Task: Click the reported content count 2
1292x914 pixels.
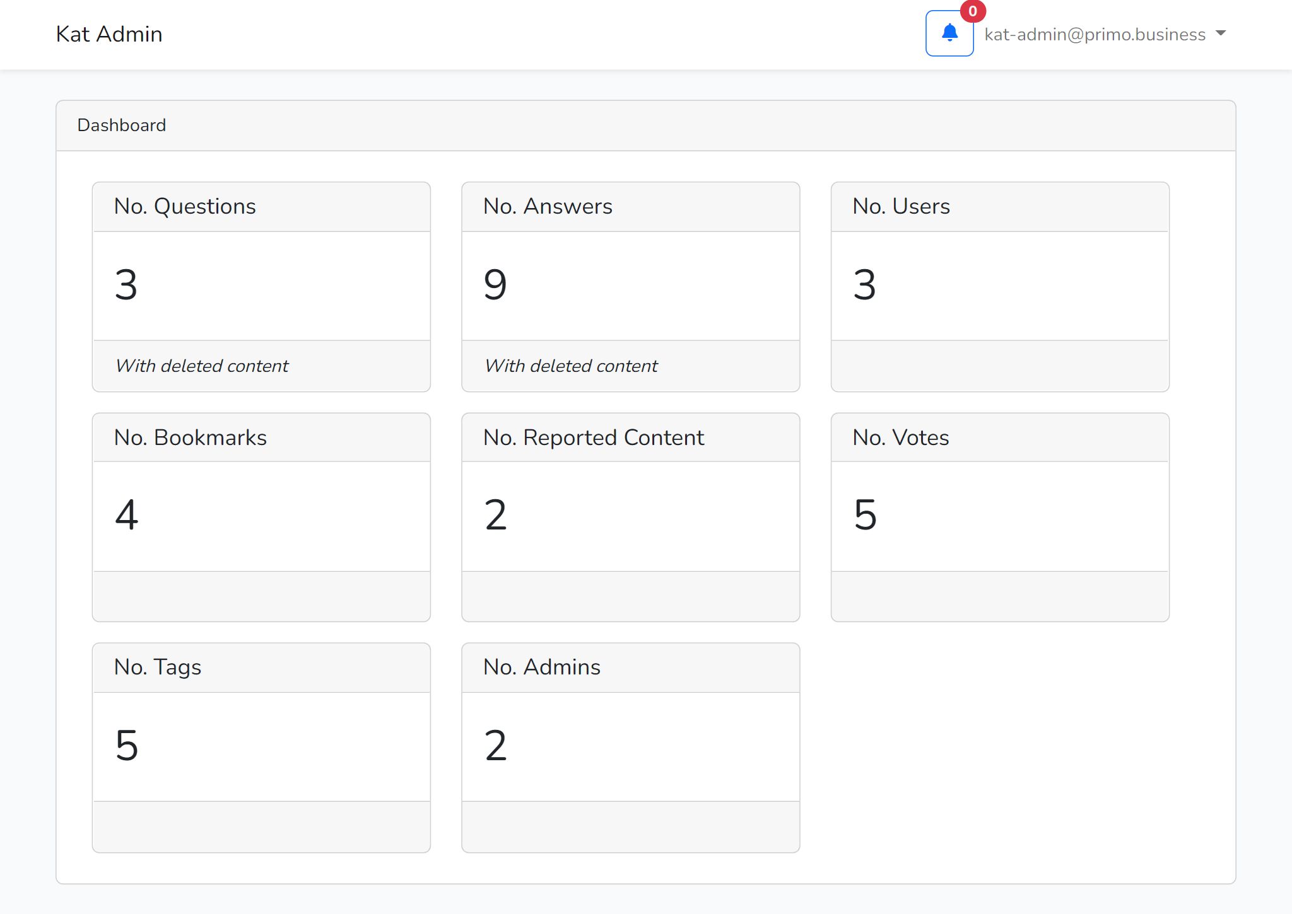Action: [x=496, y=515]
